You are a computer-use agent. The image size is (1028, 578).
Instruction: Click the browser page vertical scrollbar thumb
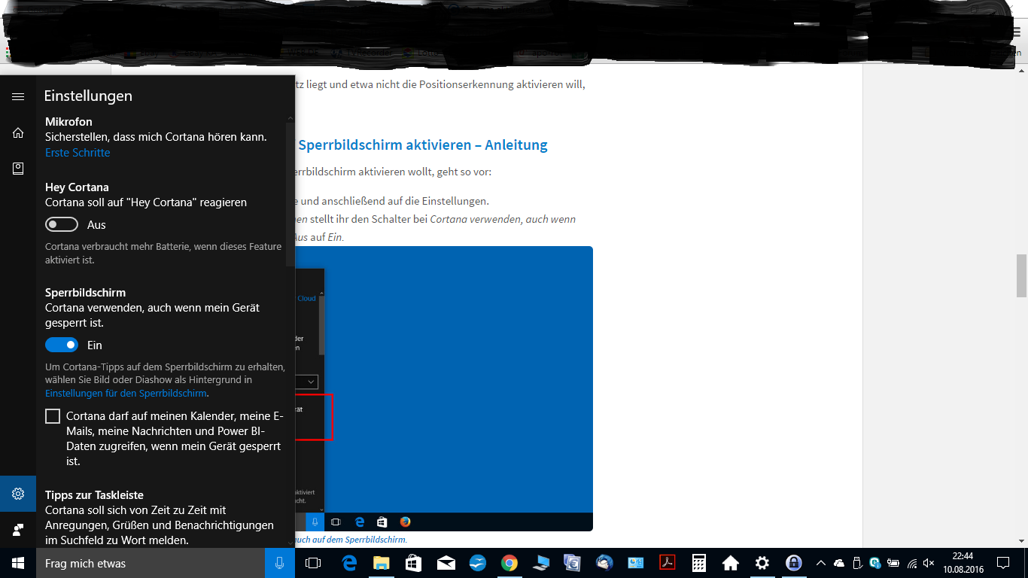1021,276
